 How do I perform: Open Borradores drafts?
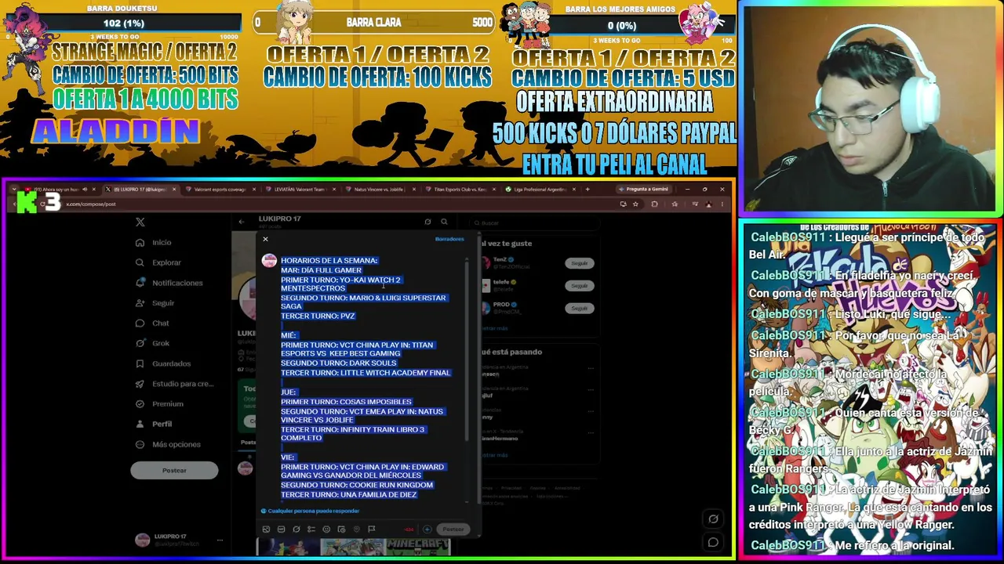click(449, 239)
